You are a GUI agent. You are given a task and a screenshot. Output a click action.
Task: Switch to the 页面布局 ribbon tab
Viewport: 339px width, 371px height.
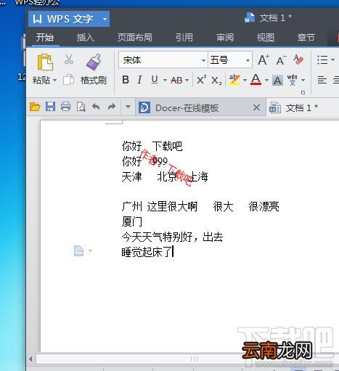click(135, 38)
